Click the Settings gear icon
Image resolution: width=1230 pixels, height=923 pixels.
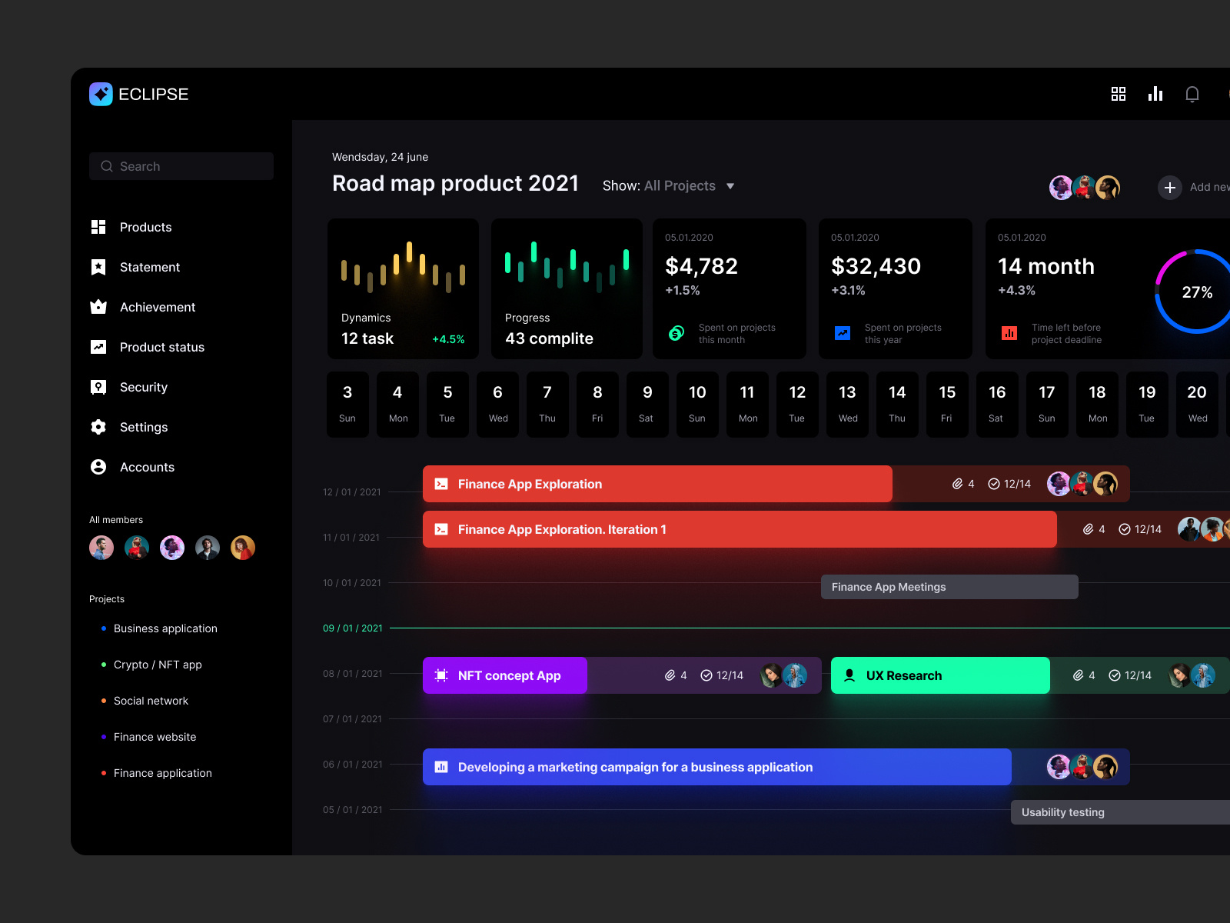(x=98, y=427)
